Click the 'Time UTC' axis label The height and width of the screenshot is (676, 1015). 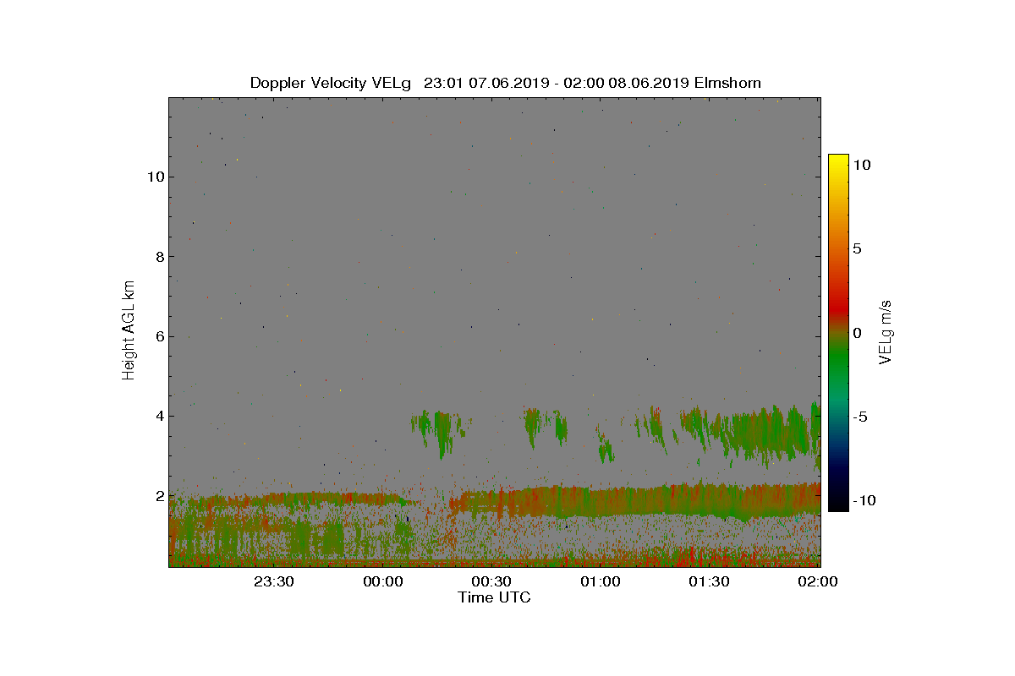coord(494,597)
